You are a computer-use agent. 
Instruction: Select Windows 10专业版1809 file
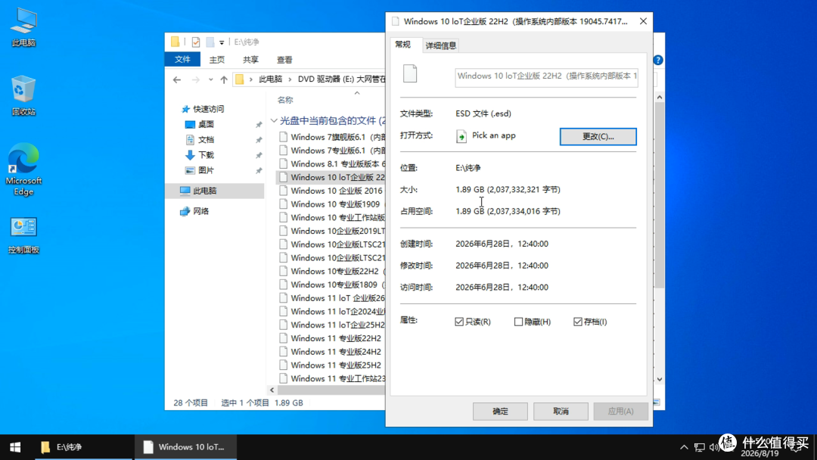coord(334,285)
